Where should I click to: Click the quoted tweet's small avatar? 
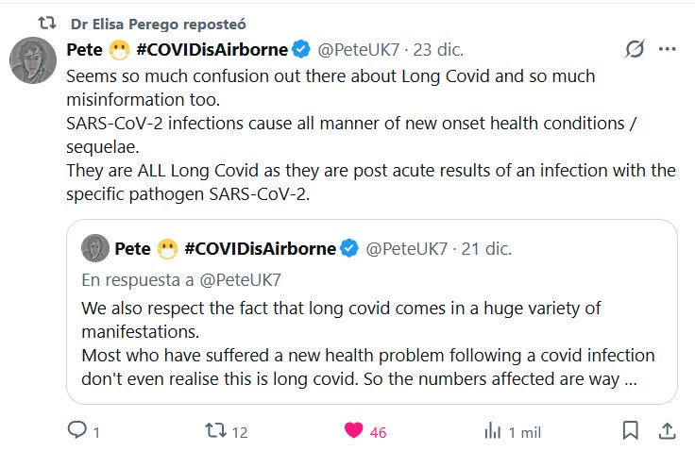coord(94,249)
